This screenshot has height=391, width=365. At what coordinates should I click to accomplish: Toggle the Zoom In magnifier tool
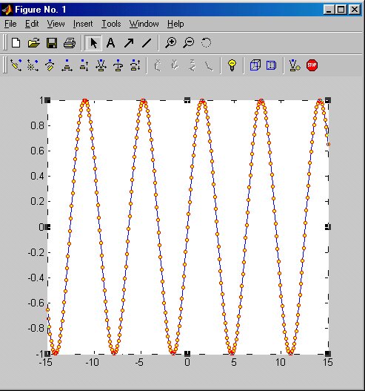pyautogui.click(x=171, y=42)
